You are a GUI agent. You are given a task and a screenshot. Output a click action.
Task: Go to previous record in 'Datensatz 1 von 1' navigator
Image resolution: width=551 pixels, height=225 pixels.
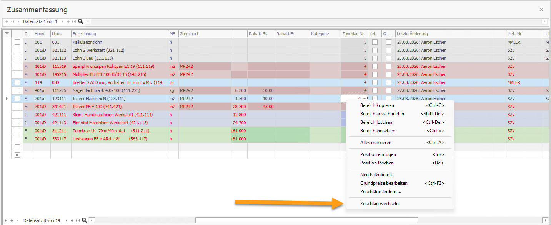click(18, 21)
